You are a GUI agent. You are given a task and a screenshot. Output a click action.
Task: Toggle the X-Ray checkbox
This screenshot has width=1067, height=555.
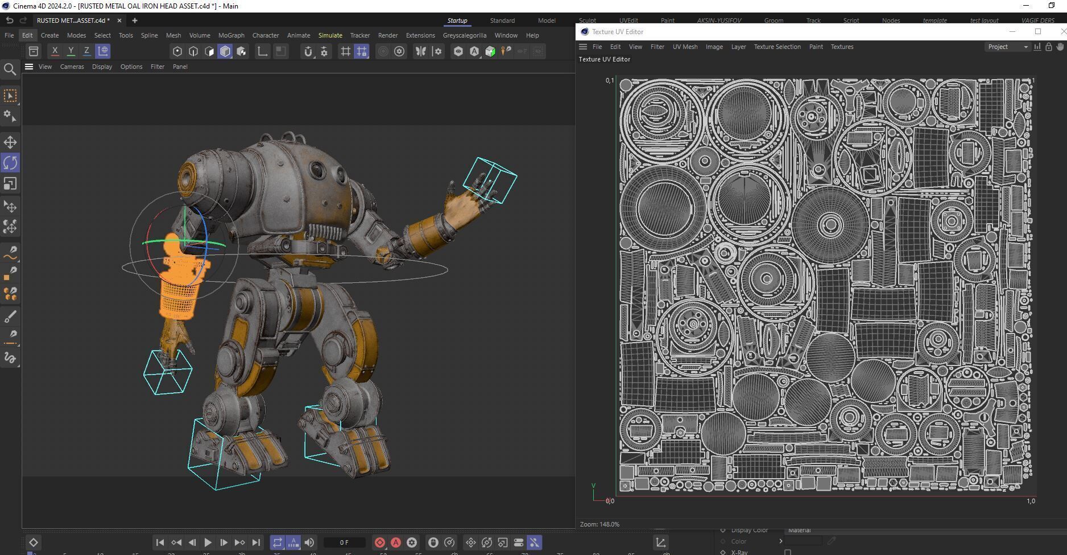click(788, 552)
